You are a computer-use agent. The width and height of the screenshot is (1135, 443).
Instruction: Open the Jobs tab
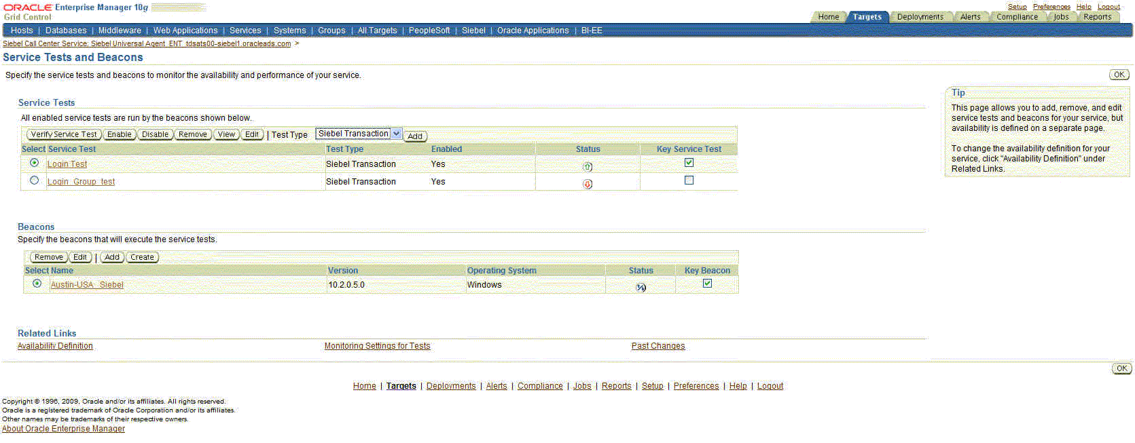pos(1061,17)
